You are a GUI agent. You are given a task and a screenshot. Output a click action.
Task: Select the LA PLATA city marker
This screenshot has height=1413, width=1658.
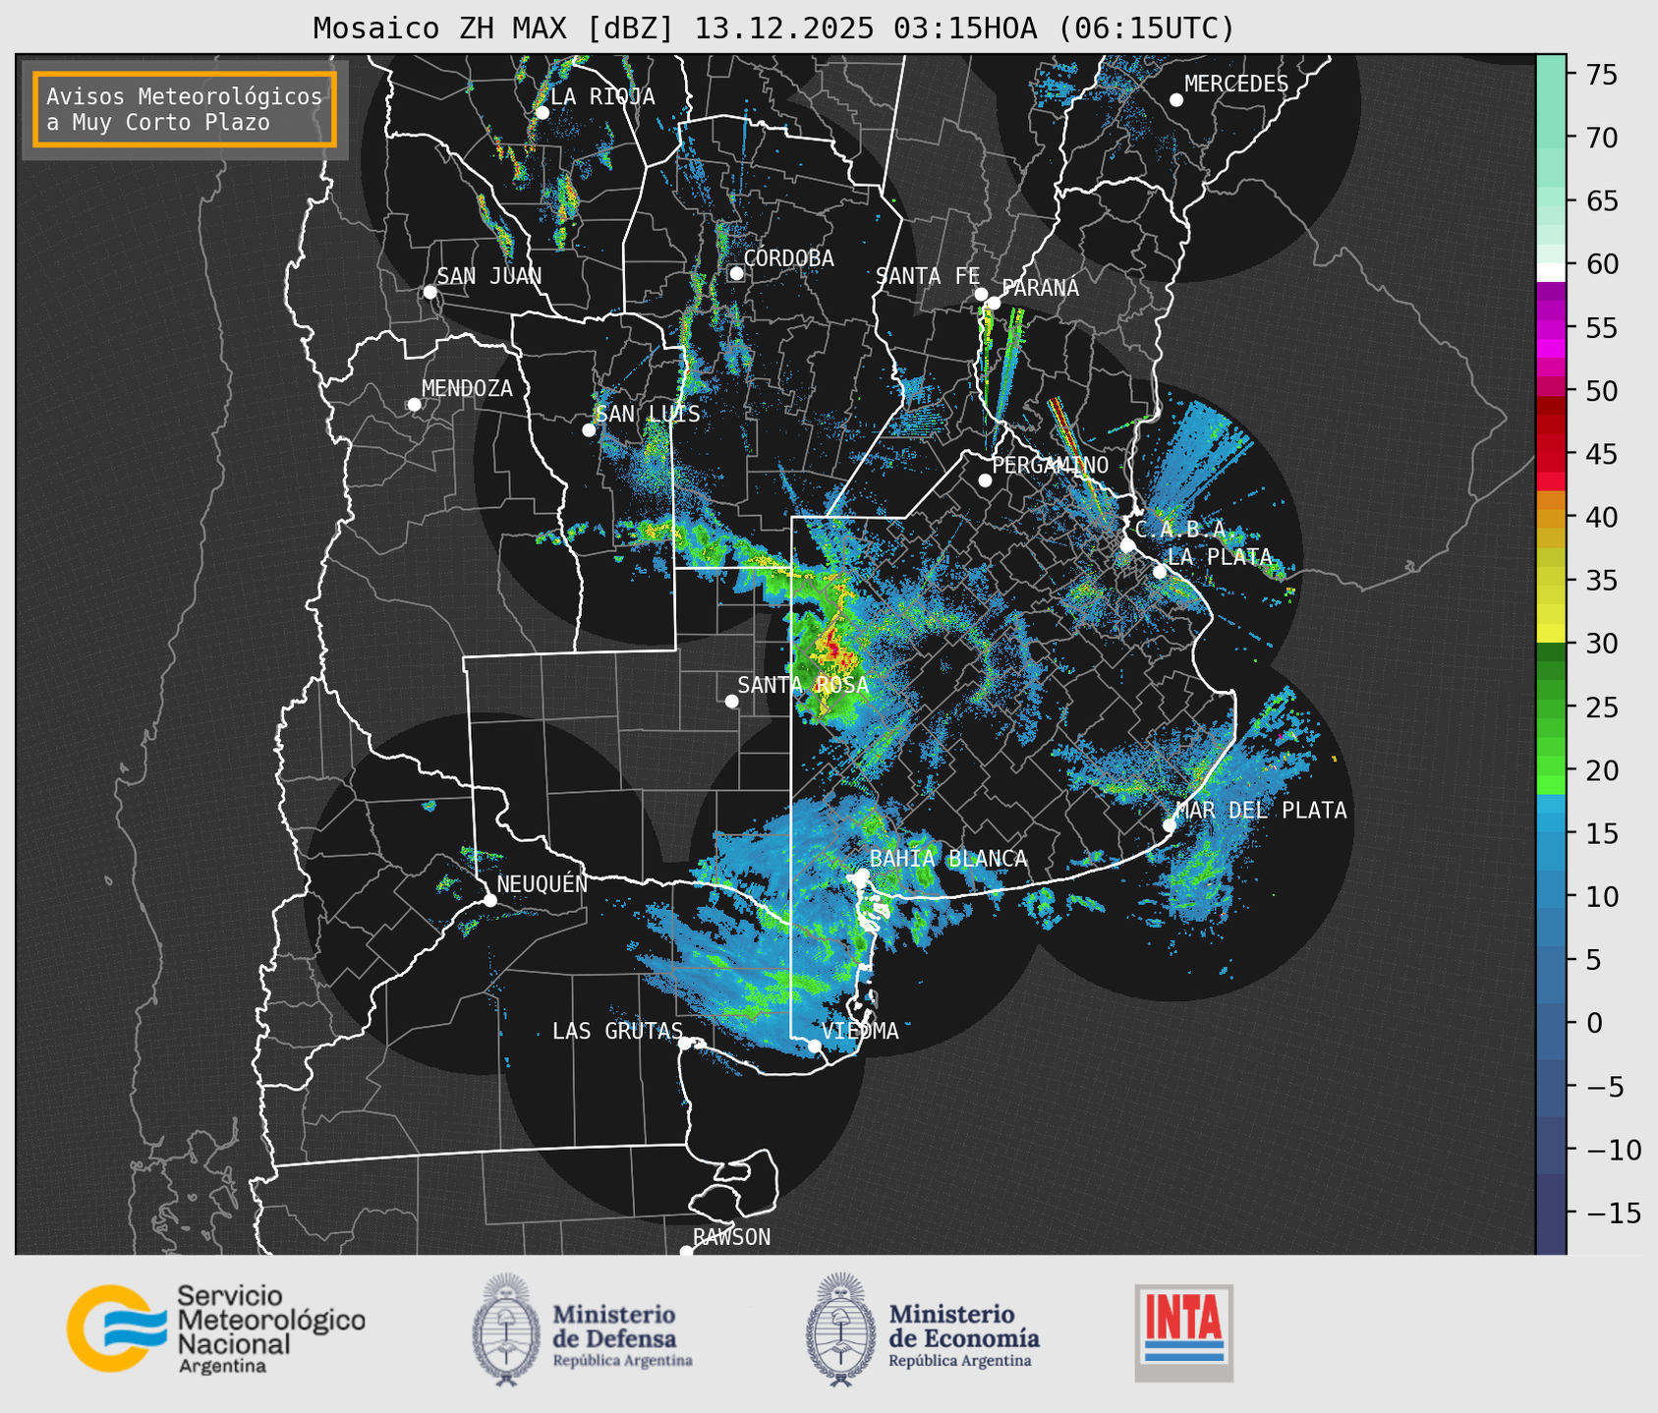(1160, 572)
